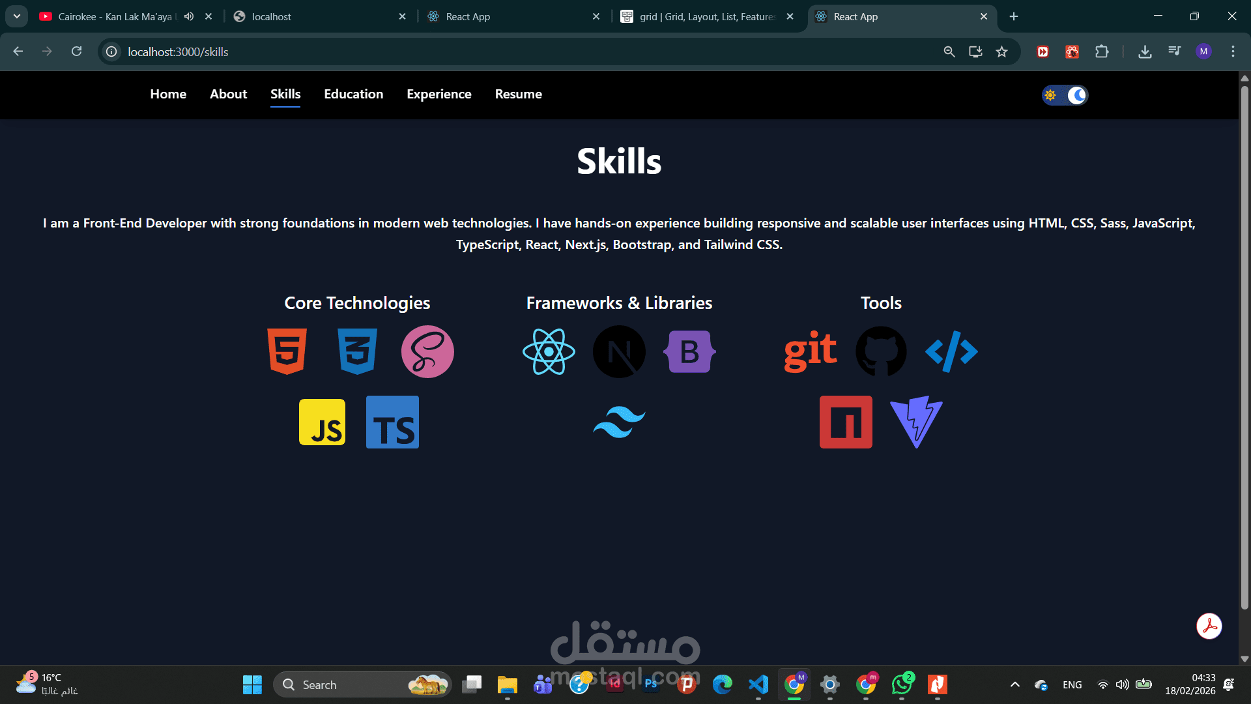Show hidden system tray icons chevron
Screen dimensions: 1251x704
click(x=1014, y=684)
